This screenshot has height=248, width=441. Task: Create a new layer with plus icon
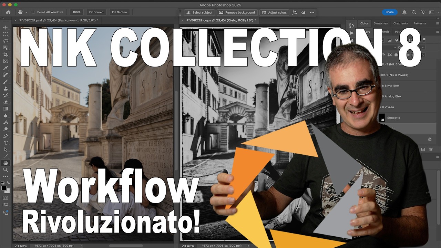coord(423,149)
